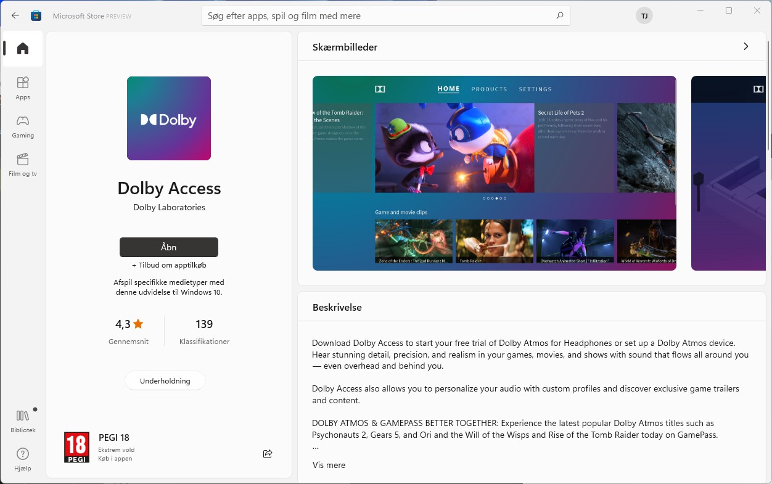772x484 pixels.
Task: Open the Apps section in sidebar
Action: (x=23, y=88)
